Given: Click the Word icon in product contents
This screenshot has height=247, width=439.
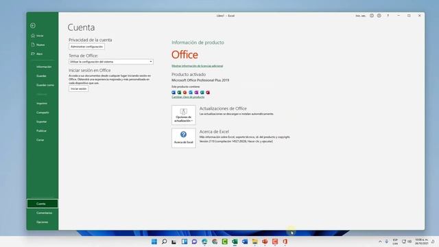Looking at the screenshot, I should click(174, 93).
